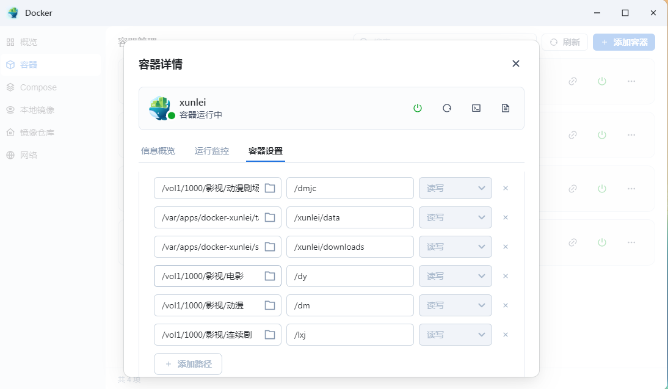Open 镜像仓库 in the sidebar
668x389 pixels.
50,133
